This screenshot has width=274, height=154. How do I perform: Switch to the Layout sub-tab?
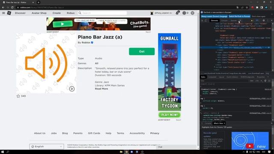pyautogui.click(x=221, y=77)
